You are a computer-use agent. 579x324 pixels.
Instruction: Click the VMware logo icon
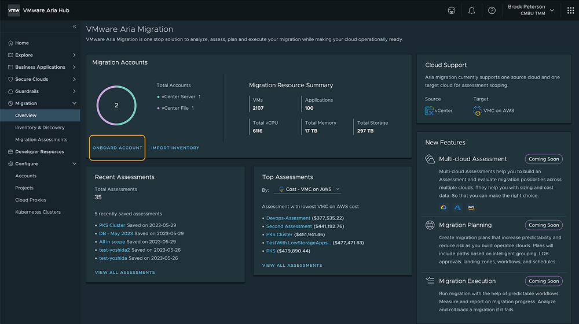click(14, 10)
